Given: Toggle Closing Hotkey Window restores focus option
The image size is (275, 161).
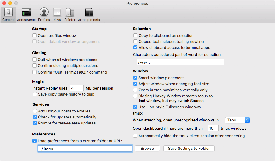Looking at the screenshot, I should (x=135, y=96).
